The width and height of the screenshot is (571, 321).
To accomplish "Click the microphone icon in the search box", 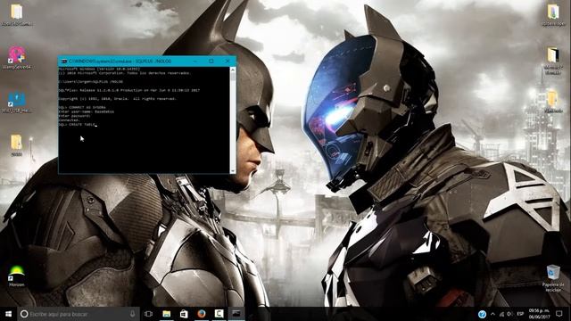I will pyautogui.click(x=132, y=314).
